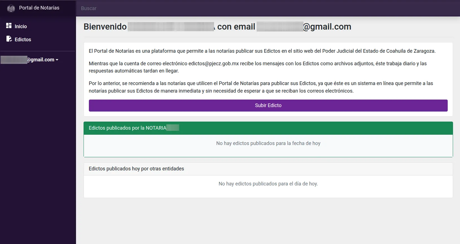This screenshot has width=460, height=244.
Task: Click the Poder Judicial seal logo
Action: pyautogui.click(x=11, y=8)
